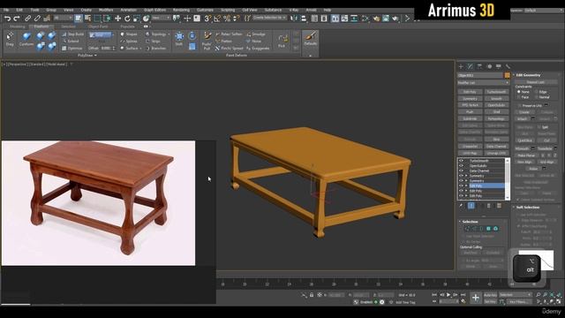Open the Hierarchy command panel tab
This screenshot has width=565, height=318.
[x=479, y=66]
